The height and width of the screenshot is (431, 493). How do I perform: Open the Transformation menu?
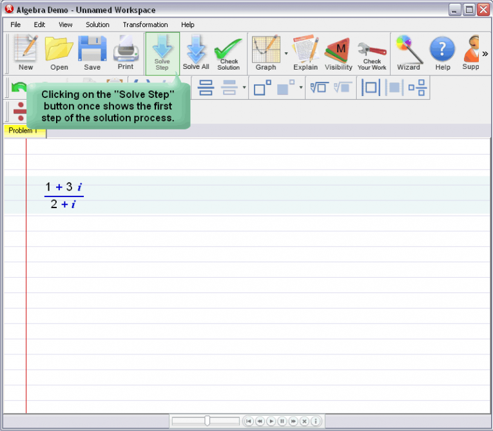(145, 24)
